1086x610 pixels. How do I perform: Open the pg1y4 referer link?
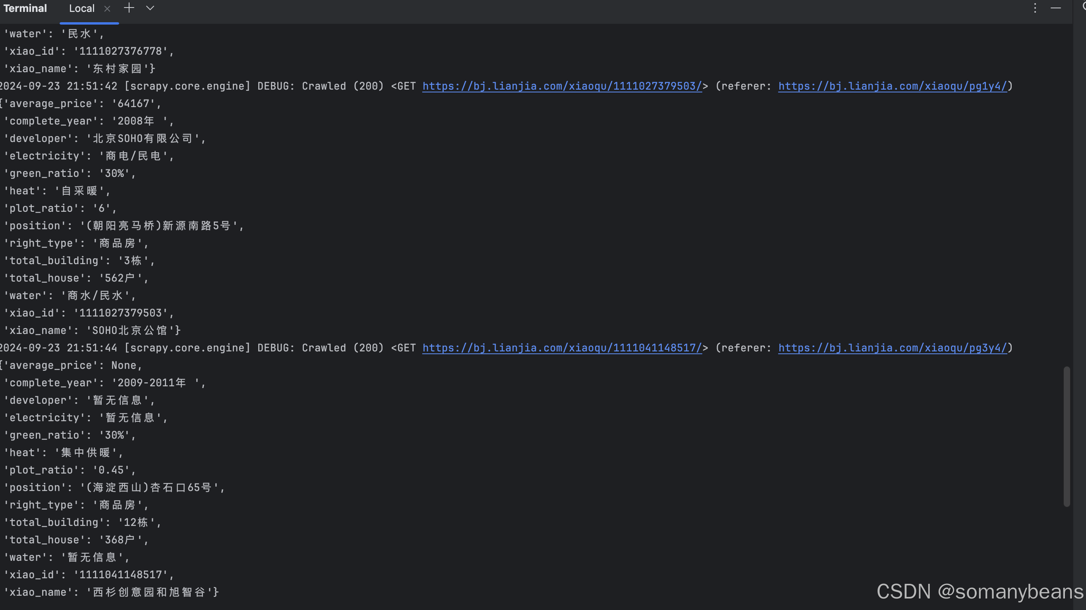[x=892, y=86]
